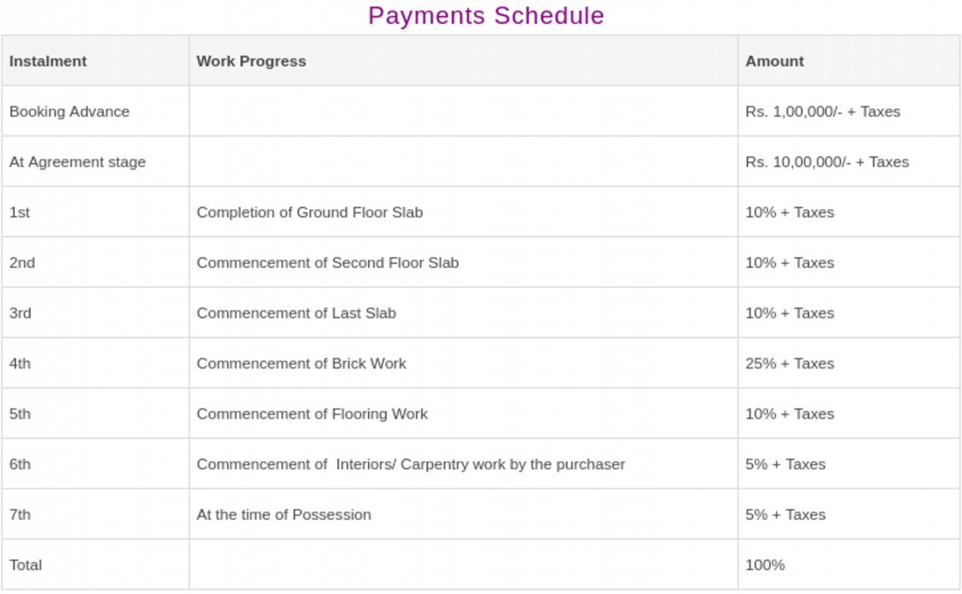Select At the time of Possession
The width and height of the screenshot is (962, 594).
[x=283, y=514]
